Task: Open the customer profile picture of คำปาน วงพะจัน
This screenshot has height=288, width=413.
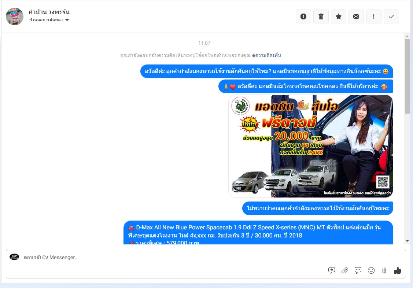Action: click(x=15, y=16)
